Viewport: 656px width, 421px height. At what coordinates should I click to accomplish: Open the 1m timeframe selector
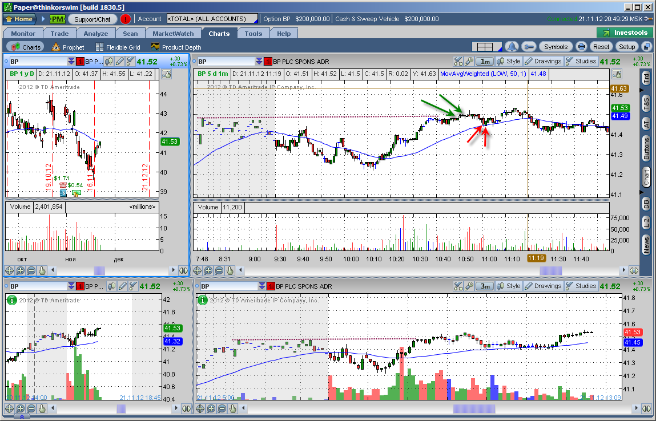[485, 62]
